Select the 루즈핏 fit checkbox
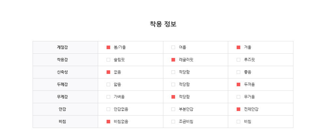 click(238, 60)
